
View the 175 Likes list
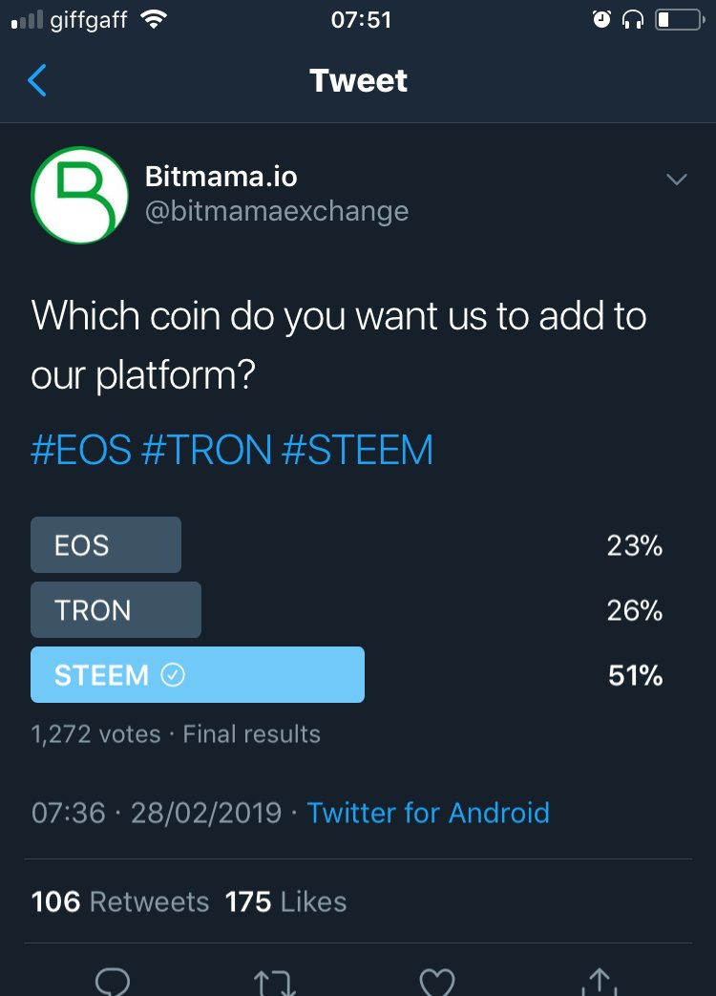(286, 901)
